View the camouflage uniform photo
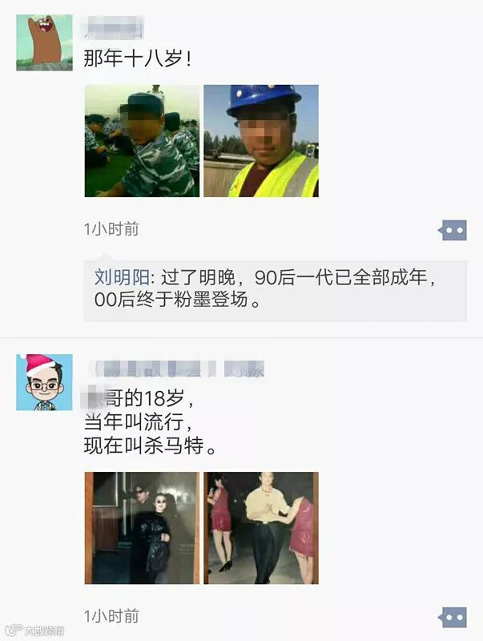Viewport: 483px width, 641px height. [143, 141]
